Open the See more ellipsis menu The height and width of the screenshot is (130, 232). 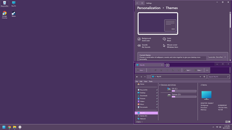[207, 70]
